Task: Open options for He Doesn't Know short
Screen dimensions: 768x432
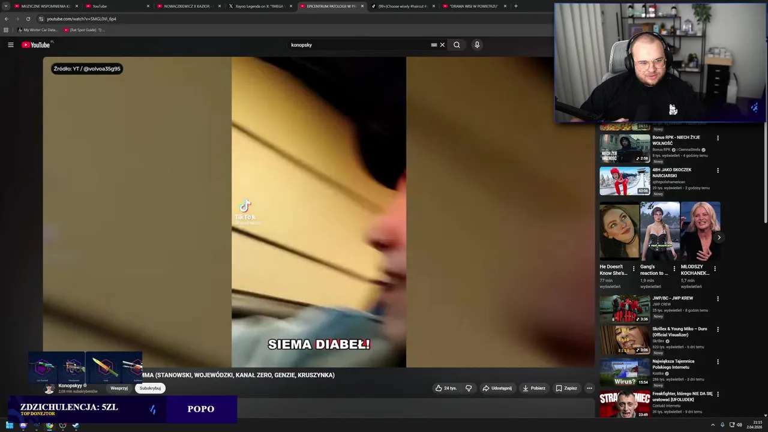Action: click(x=634, y=269)
